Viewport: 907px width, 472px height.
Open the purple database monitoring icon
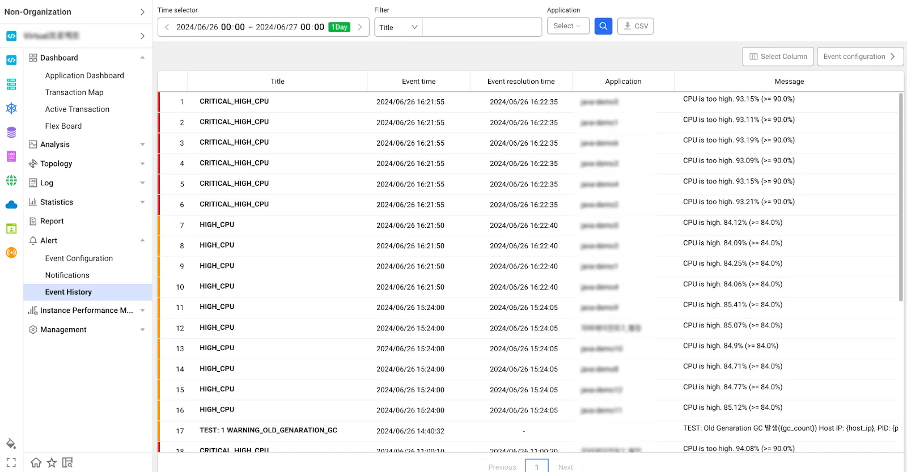click(x=11, y=133)
